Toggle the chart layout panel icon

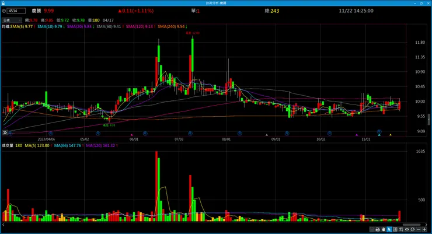point(395,229)
